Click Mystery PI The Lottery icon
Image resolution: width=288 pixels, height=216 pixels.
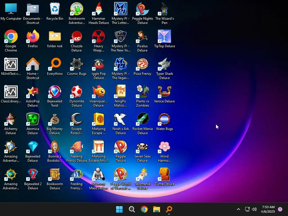[x=120, y=9]
